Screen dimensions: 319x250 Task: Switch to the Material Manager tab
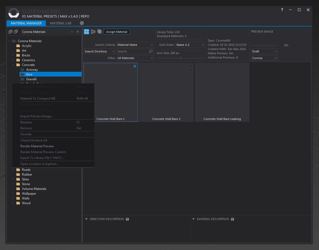coord(26,23)
